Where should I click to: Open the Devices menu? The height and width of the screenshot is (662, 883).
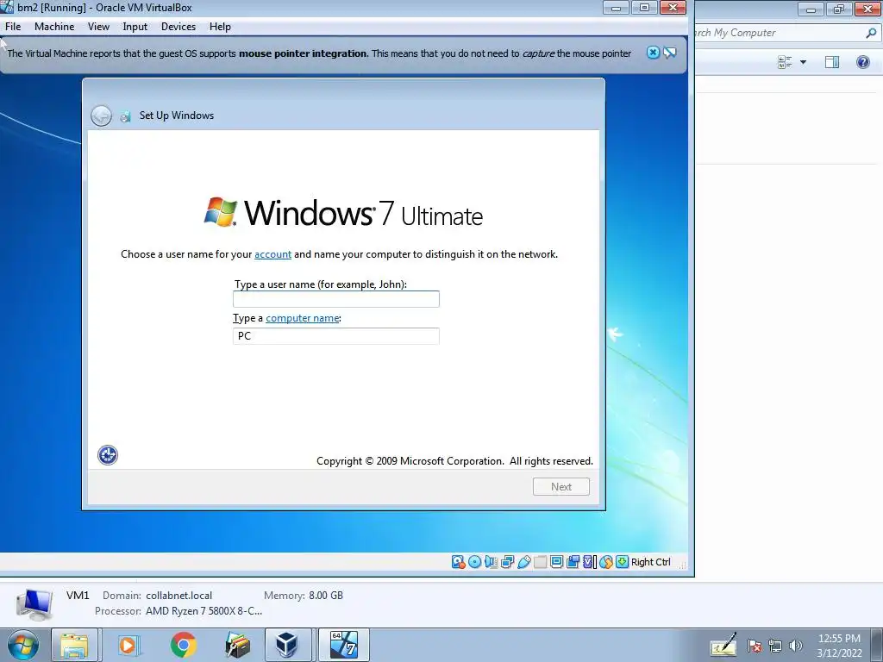[x=178, y=27]
